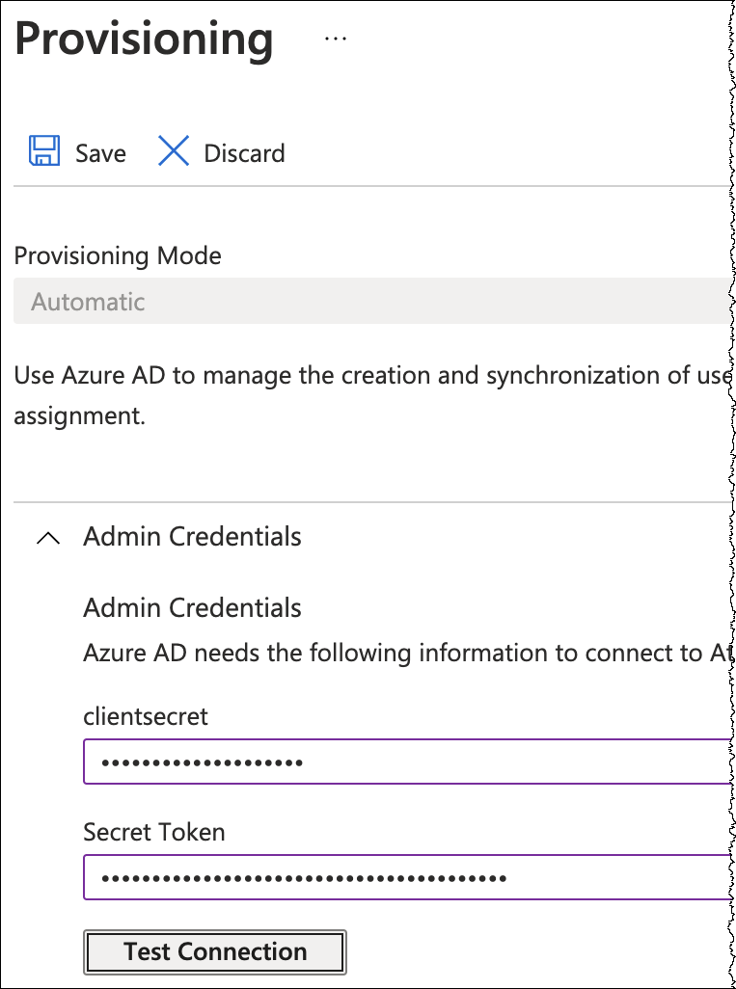This screenshot has height=989, width=736.
Task: Open the Provisioning Mode Automatic dropdown
Action: coord(367,302)
